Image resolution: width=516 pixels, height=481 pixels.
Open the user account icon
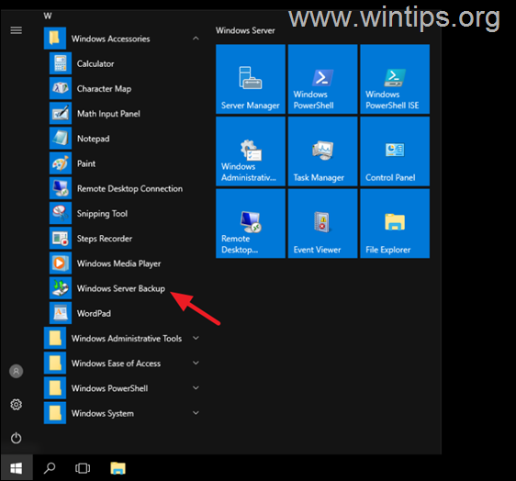tap(17, 371)
